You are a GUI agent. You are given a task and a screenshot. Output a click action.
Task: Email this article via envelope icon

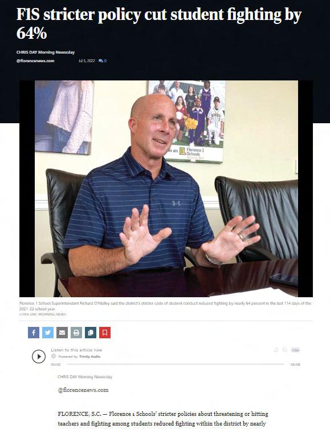[x=62, y=333]
